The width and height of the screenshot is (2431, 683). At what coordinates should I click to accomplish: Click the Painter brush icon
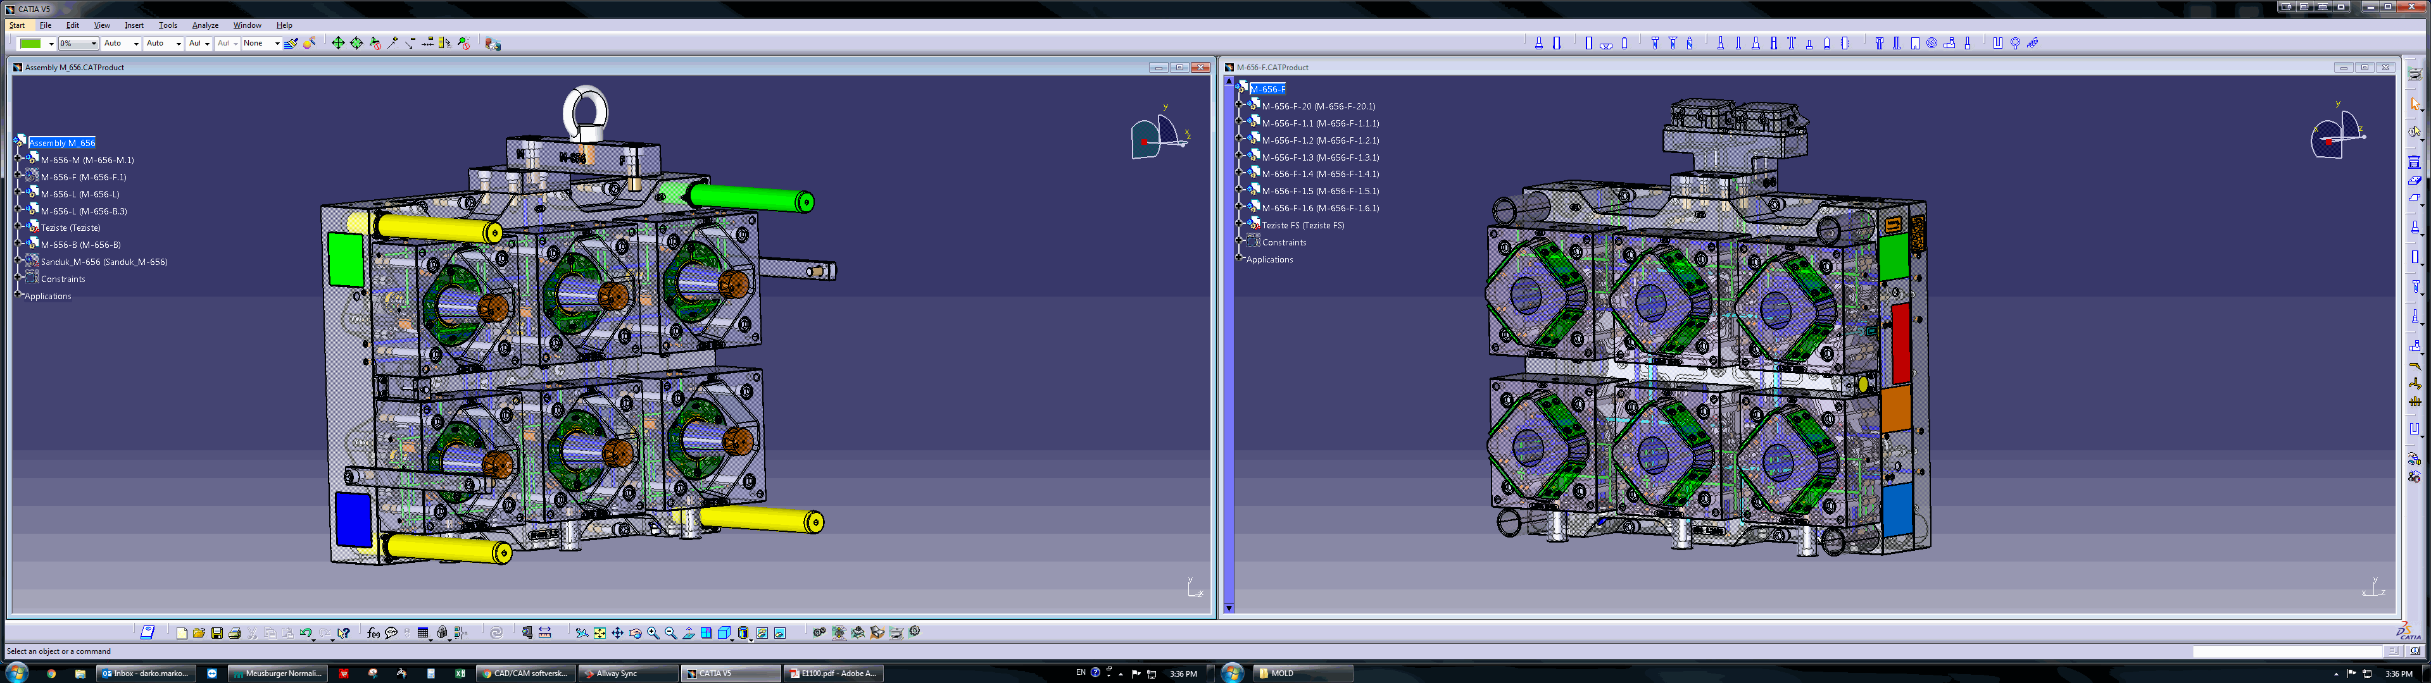pos(292,44)
